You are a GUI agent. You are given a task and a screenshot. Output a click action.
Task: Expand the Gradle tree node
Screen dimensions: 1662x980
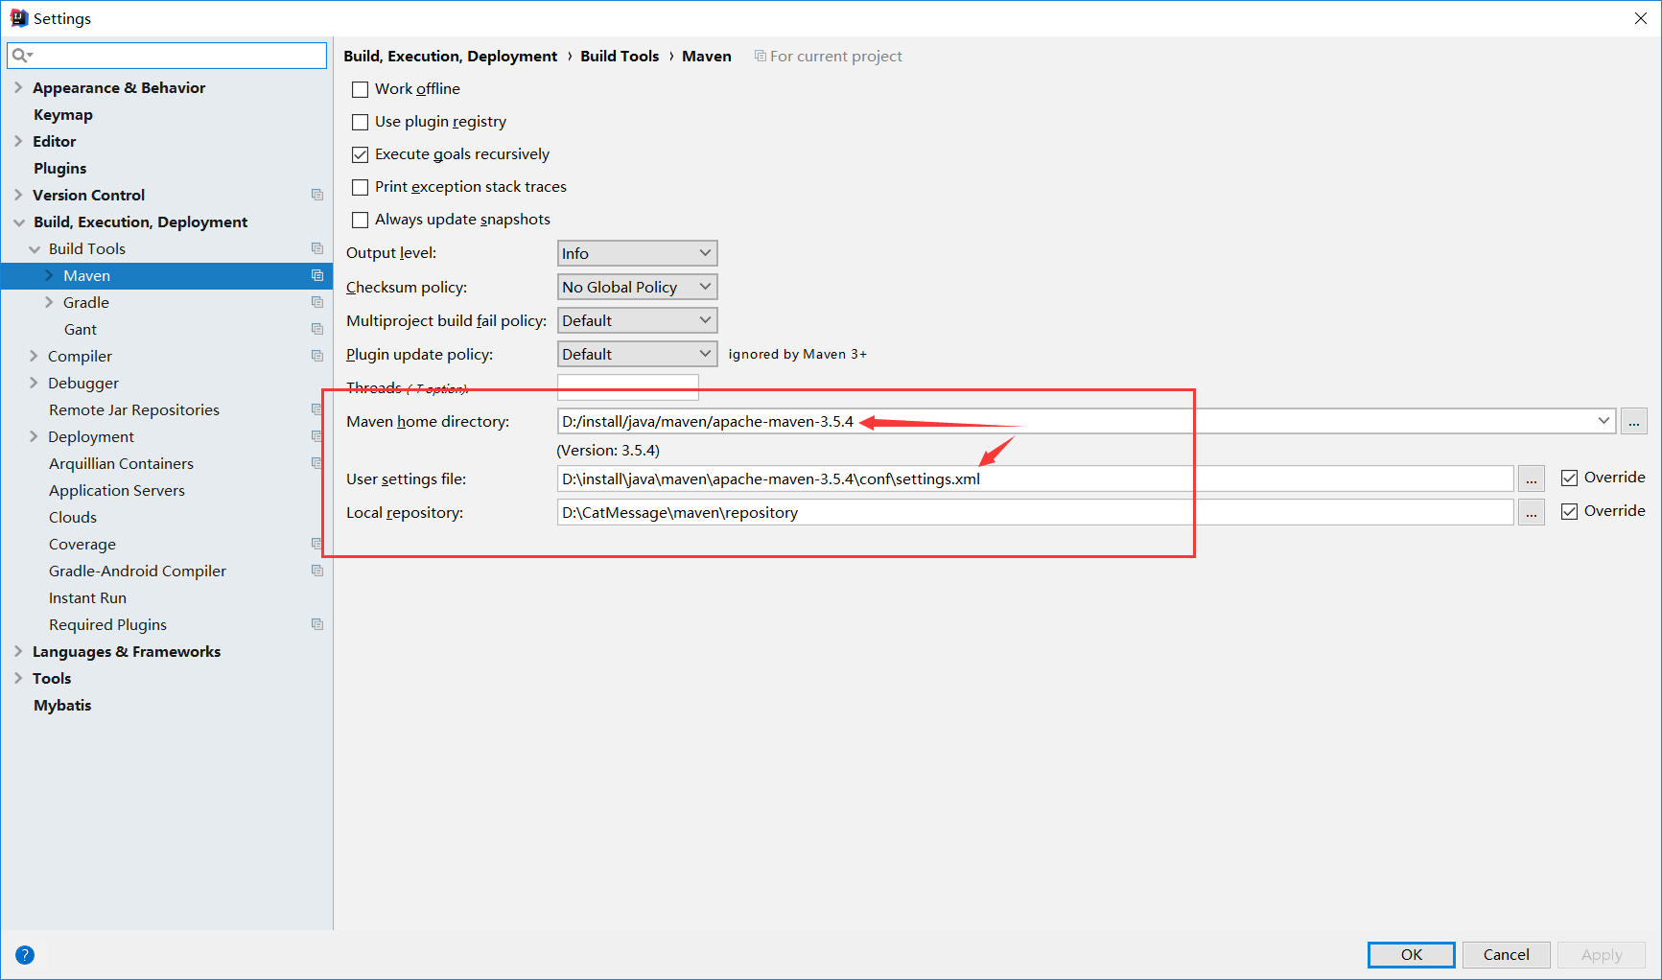coord(49,302)
